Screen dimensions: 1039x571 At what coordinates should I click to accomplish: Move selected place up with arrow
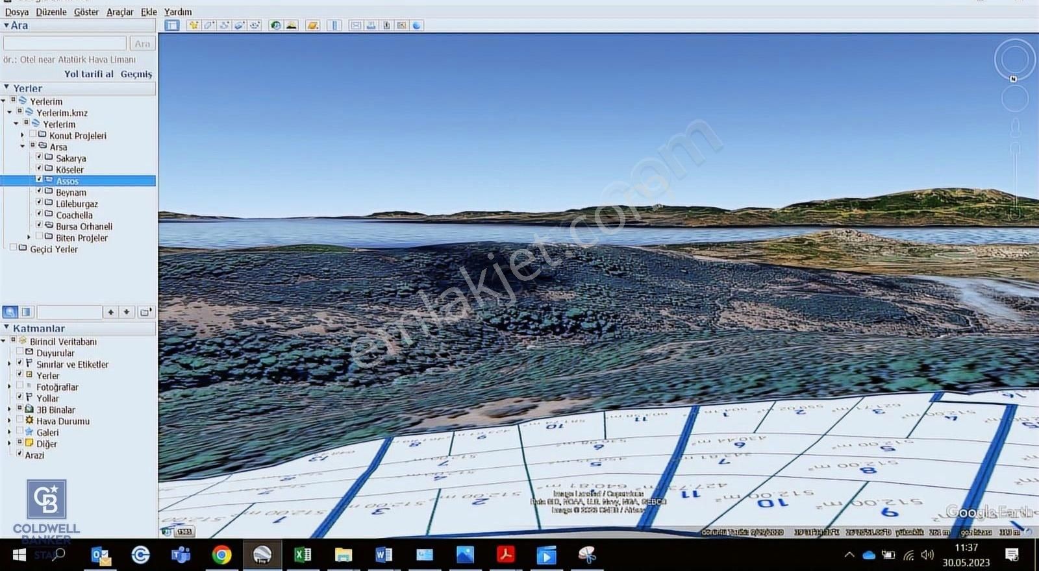(x=111, y=312)
